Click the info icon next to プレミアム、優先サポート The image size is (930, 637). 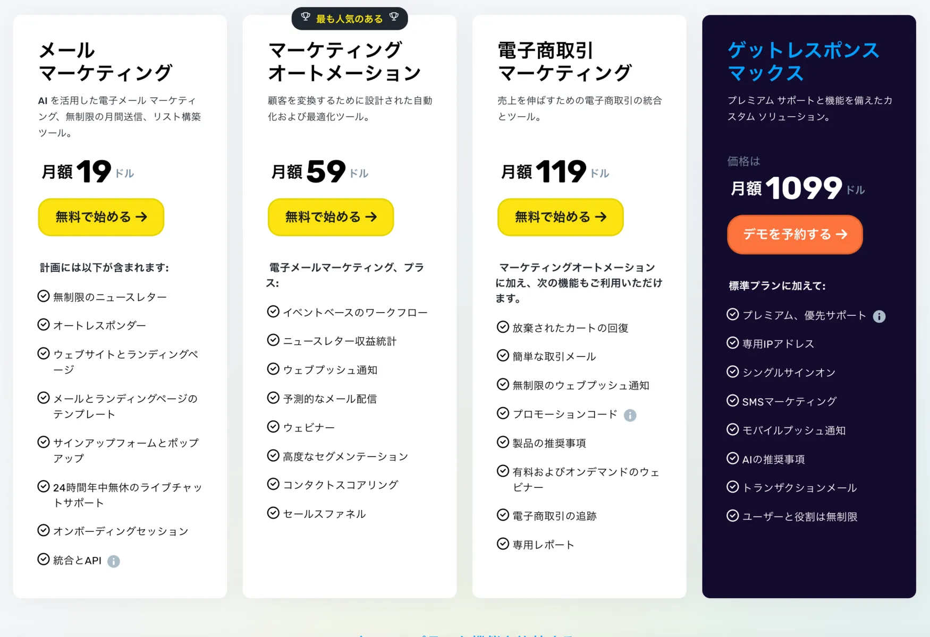(880, 315)
